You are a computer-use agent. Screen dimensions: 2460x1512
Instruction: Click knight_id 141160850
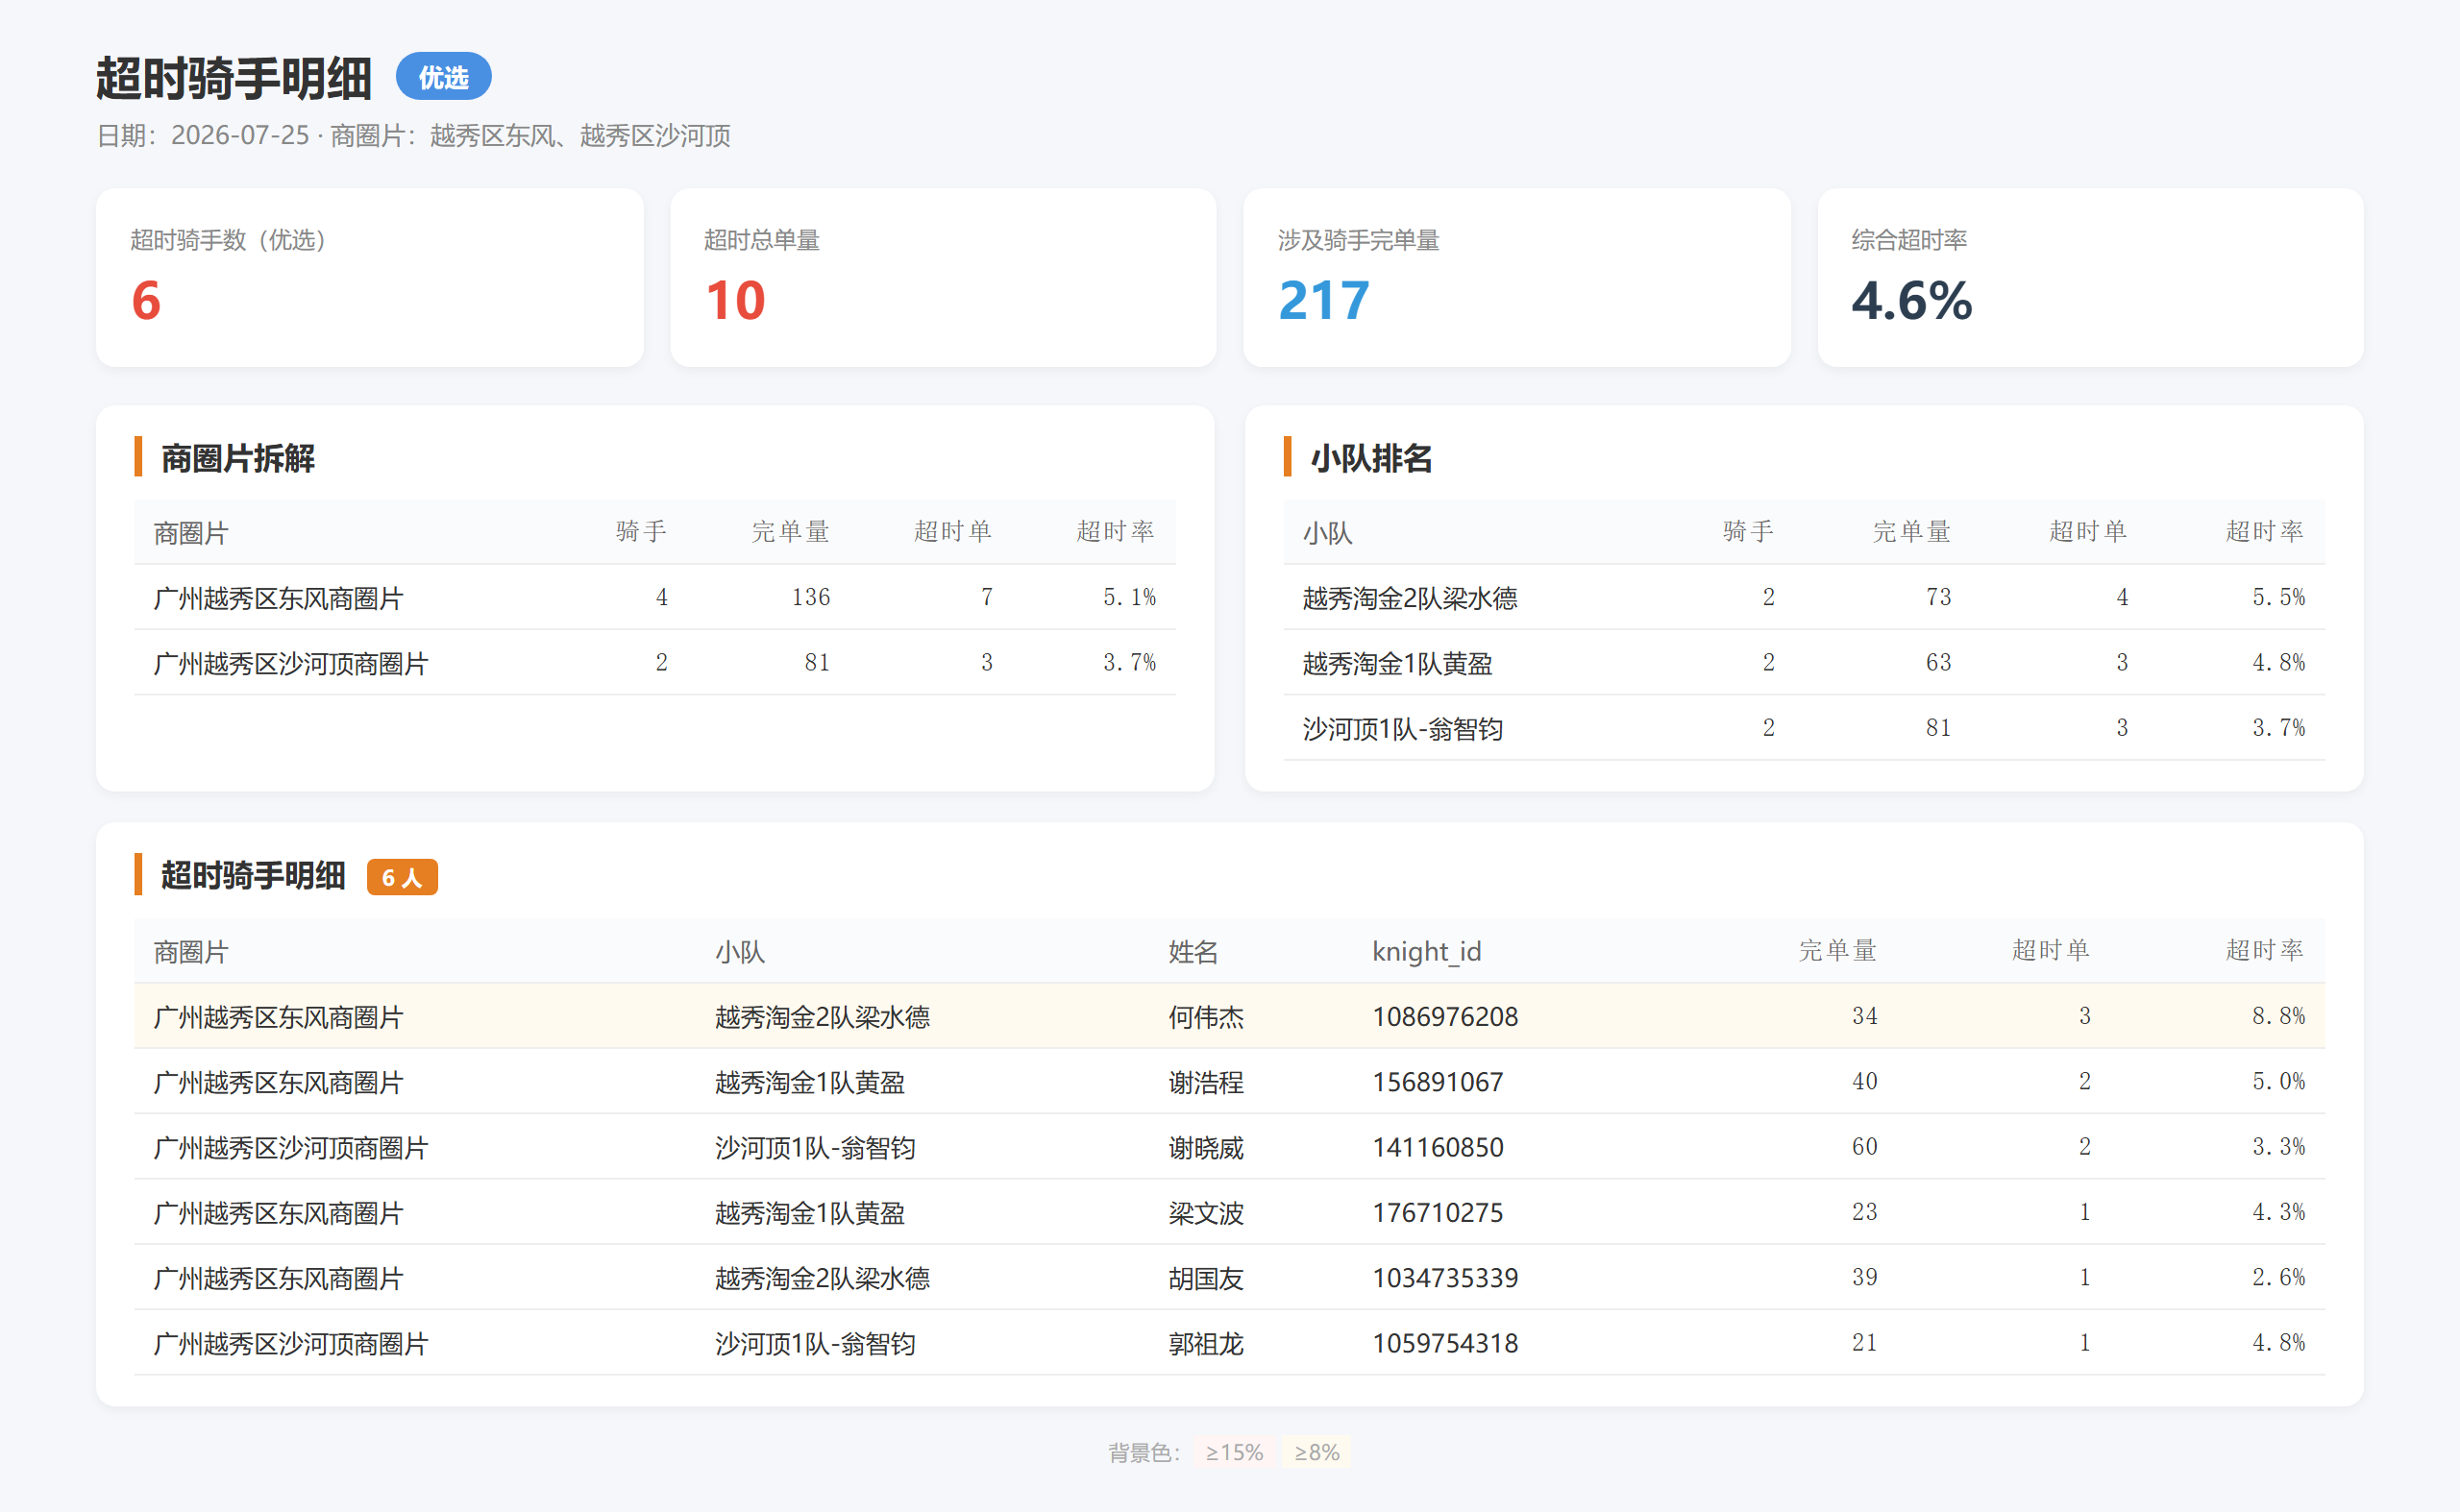pyautogui.click(x=1438, y=1147)
